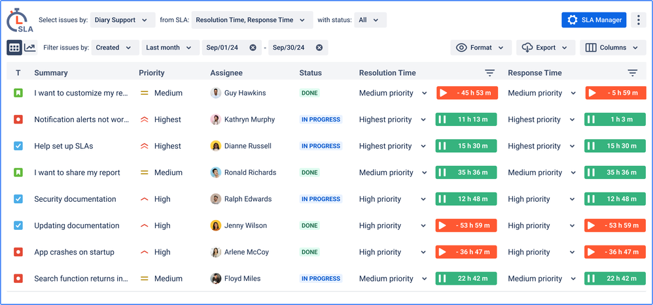Image resolution: width=653 pixels, height=305 pixels.
Task: Click Arlene McCoy avatar
Action: click(x=216, y=252)
